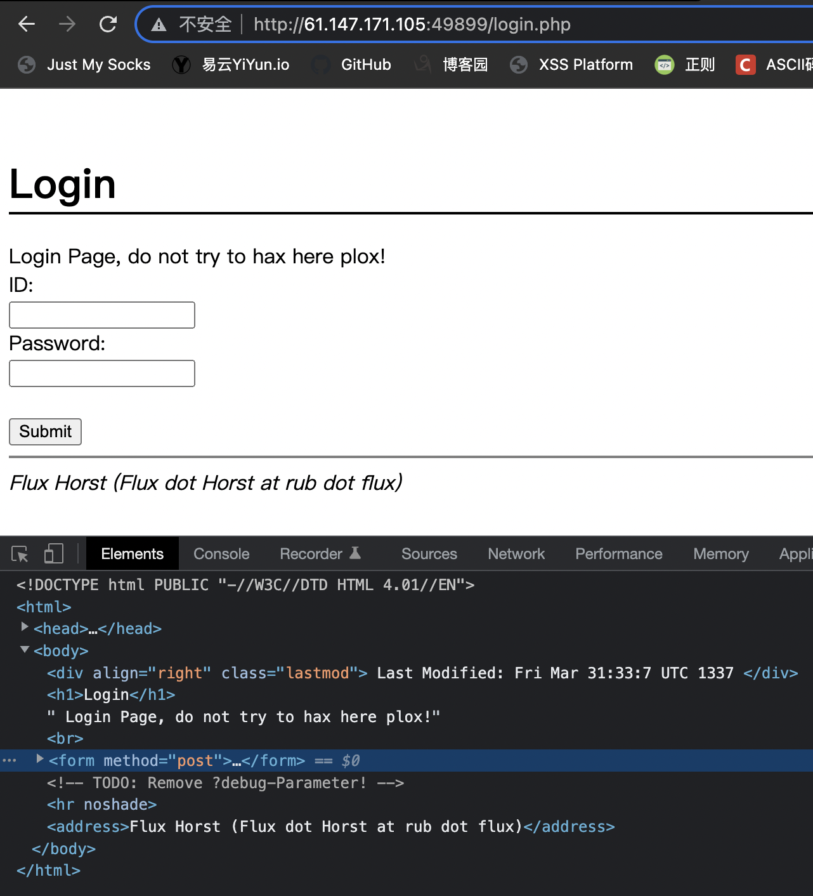Open the Just My Socks bookmark
Screen dimensions: 813x896
[x=84, y=65]
